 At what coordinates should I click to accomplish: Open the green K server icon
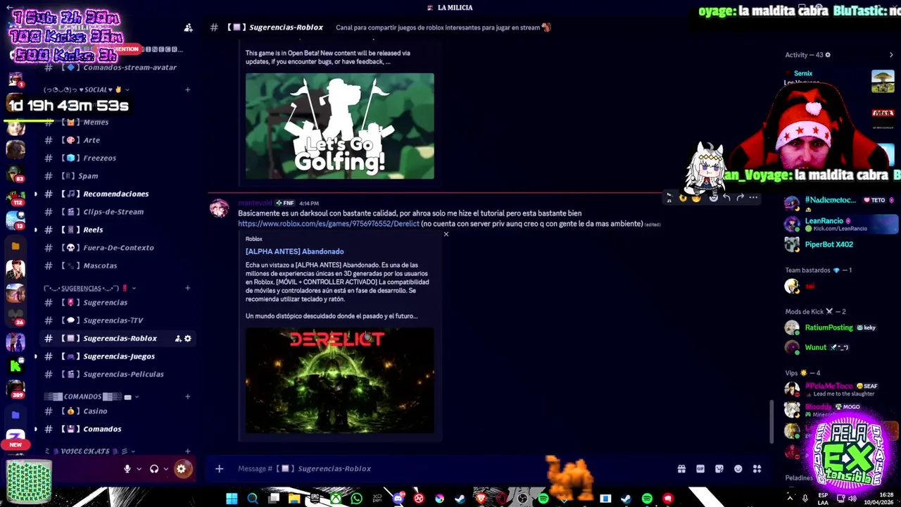pos(15,365)
